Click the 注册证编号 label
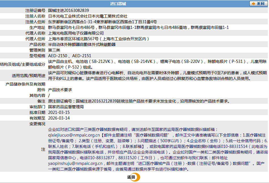The image size is (269, 183). pos(35,10)
